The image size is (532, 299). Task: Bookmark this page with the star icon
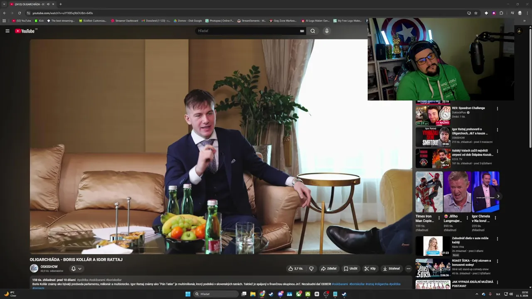click(476, 13)
